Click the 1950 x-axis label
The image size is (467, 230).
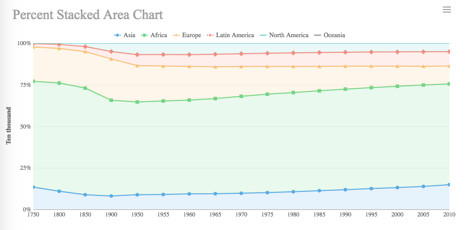point(137,214)
